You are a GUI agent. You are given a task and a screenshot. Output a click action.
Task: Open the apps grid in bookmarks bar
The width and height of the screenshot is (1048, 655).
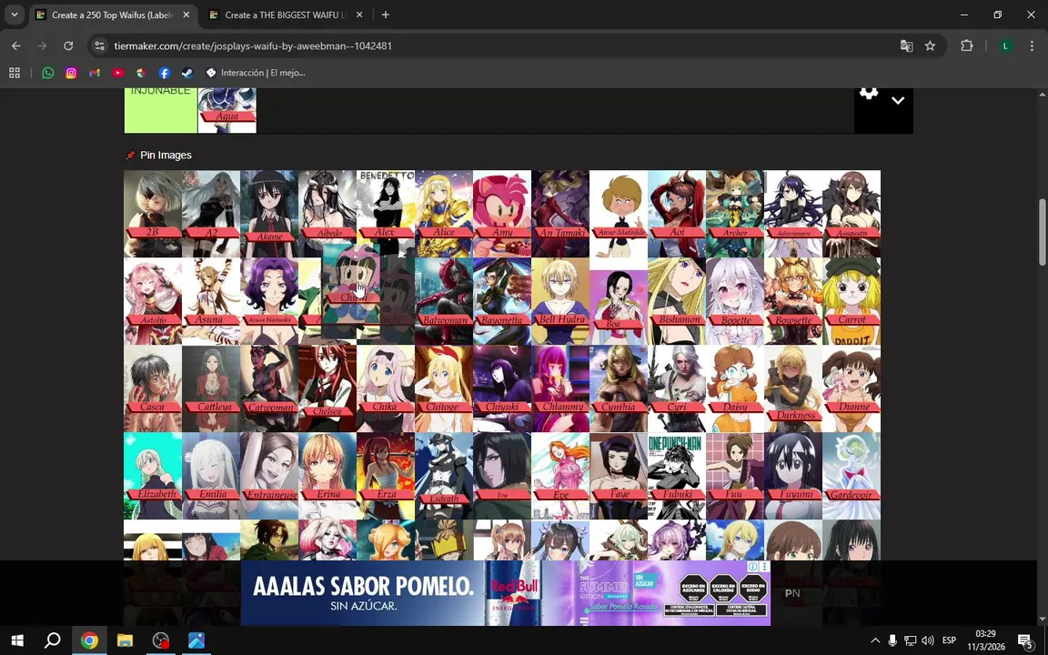[x=14, y=73]
